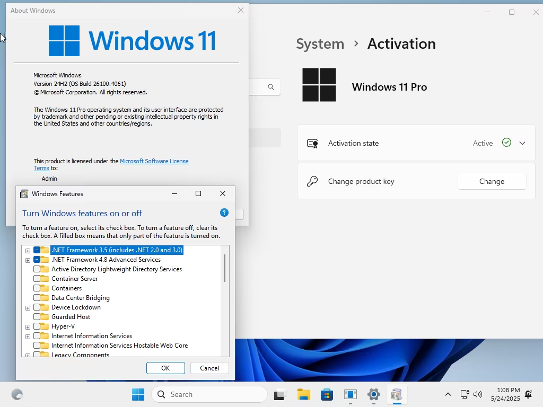The height and width of the screenshot is (407, 543).
Task: Click Cancel in Windows Features
Action: [x=209, y=368]
